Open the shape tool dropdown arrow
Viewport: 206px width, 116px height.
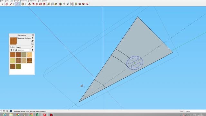tap(26, 4)
